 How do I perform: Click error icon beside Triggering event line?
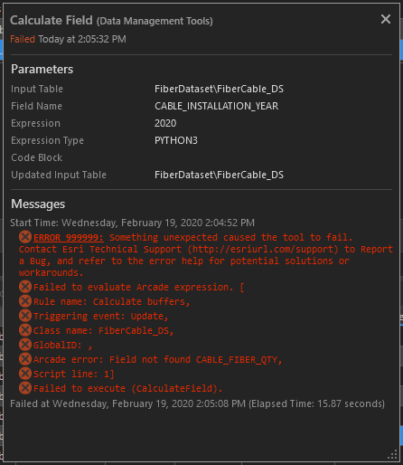point(25,316)
